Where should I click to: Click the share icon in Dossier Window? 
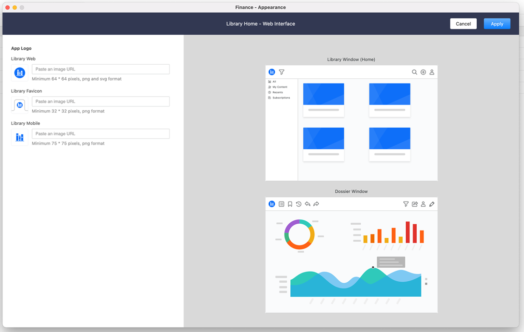[414, 204]
